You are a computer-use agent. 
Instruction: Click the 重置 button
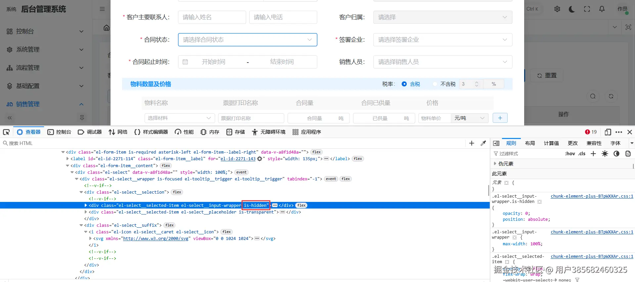coord(547,76)
